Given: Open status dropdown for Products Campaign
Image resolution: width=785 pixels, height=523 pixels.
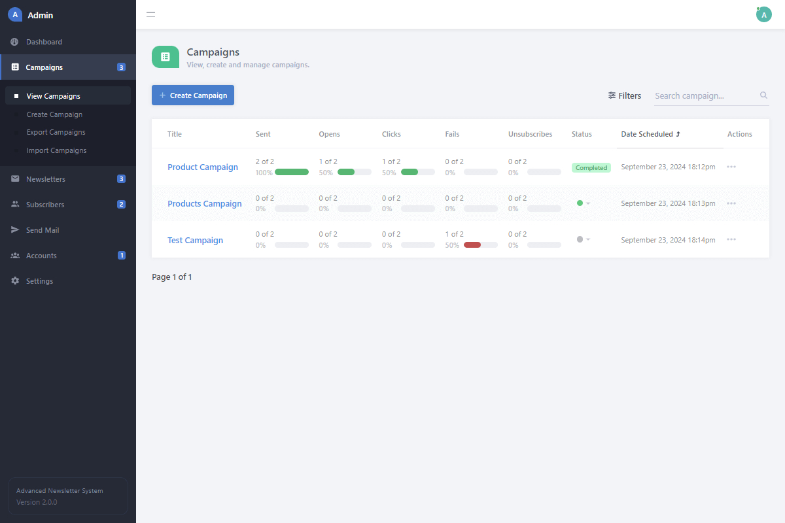Looking at the screenshot, I should point(583,203).
